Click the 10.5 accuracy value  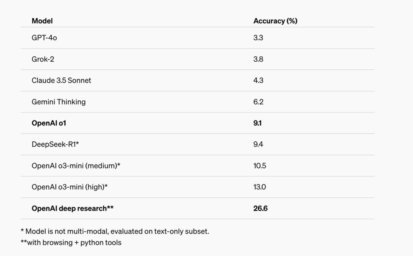coord(259,166)
